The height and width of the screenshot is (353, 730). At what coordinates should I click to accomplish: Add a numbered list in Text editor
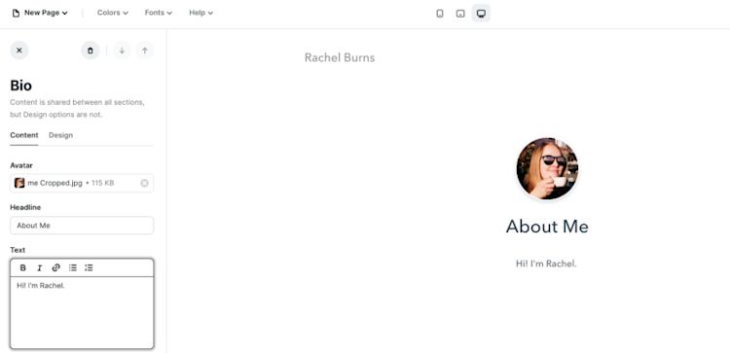click(x=89, y=267)
